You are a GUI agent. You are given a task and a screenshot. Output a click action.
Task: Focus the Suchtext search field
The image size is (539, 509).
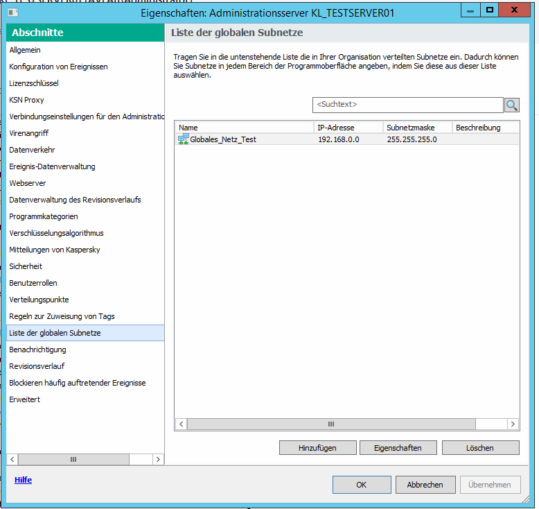point(407,105)
